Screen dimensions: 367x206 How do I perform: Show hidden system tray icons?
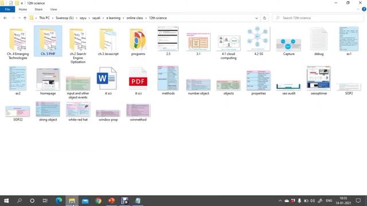280,201
